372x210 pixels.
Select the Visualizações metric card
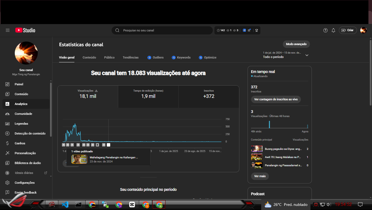(88, 94)
